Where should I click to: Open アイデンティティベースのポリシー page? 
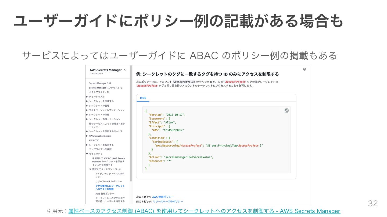(110, 175)
